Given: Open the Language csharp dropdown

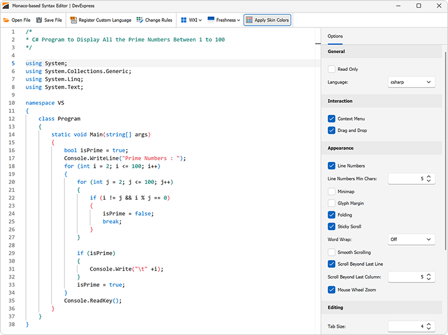Looking at the screenshot, I should [412, 82].
